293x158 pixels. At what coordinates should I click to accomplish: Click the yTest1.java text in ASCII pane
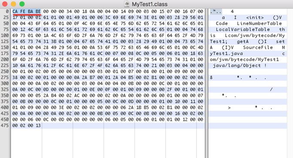pos(226,53)
